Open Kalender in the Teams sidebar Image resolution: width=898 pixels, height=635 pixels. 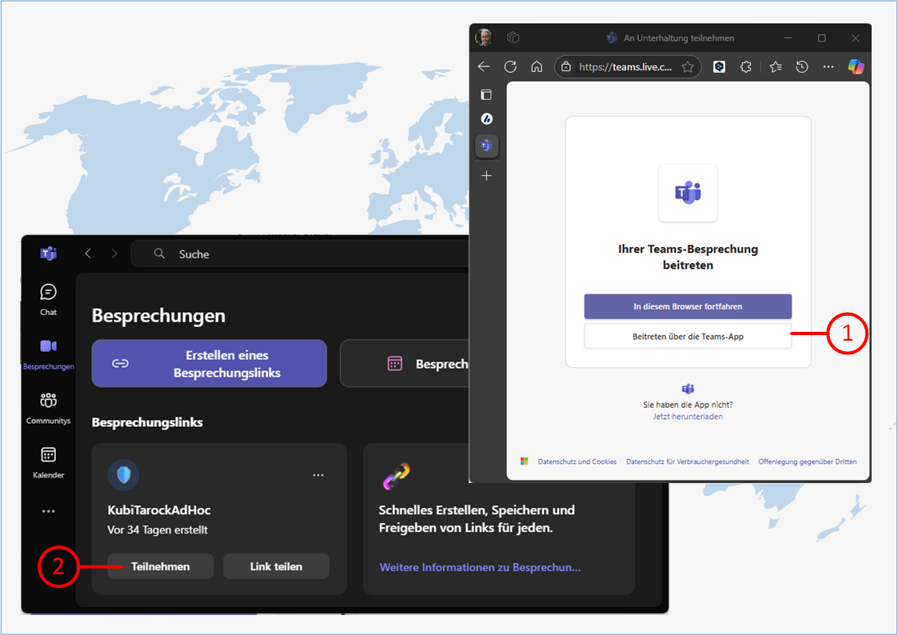click(x=48, y=461)
